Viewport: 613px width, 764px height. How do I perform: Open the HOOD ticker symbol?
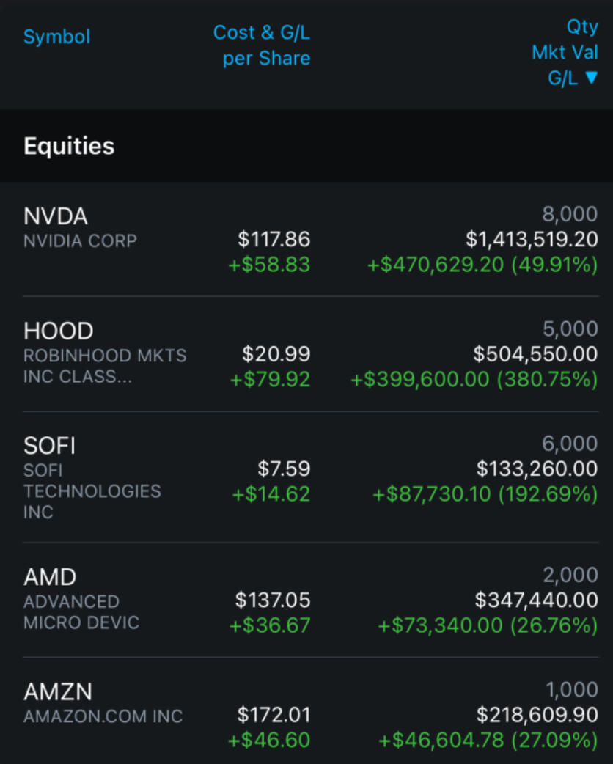58,331
